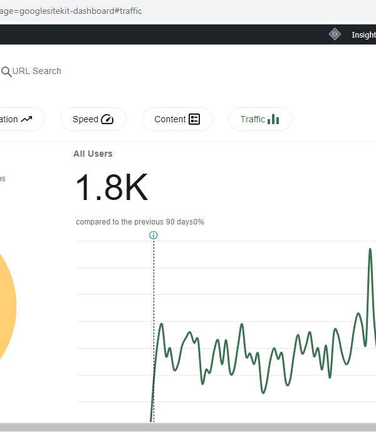Click the highest peak of the users line chart
Screen dimensions: 376x432
(x=370, y=250)
